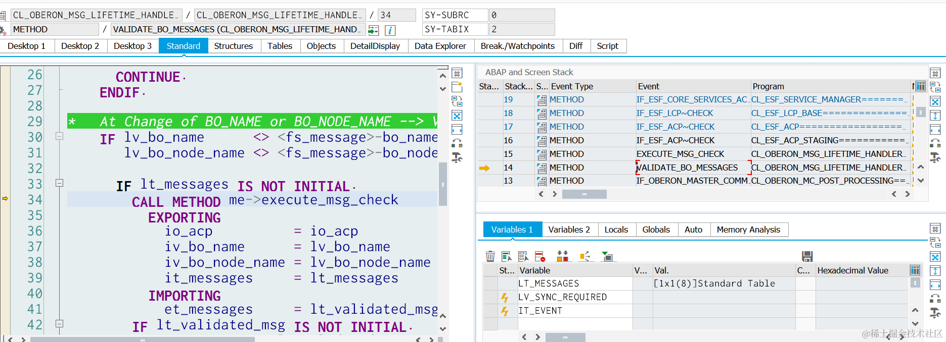Open the Break./Watchpoints tab
The width and height of the screenshot is (946, 342).
517,46
